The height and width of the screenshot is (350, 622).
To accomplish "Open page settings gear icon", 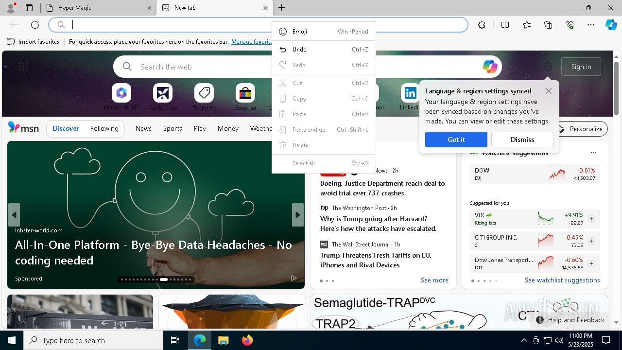I will click(548, 67).
